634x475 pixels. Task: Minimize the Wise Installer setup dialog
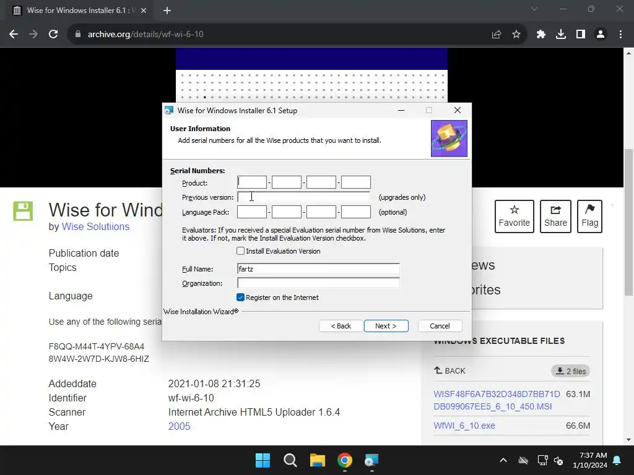click(x=401, y=110)
